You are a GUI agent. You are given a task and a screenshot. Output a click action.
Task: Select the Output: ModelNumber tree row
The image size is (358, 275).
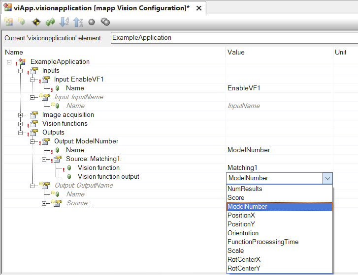coord(86,141)
